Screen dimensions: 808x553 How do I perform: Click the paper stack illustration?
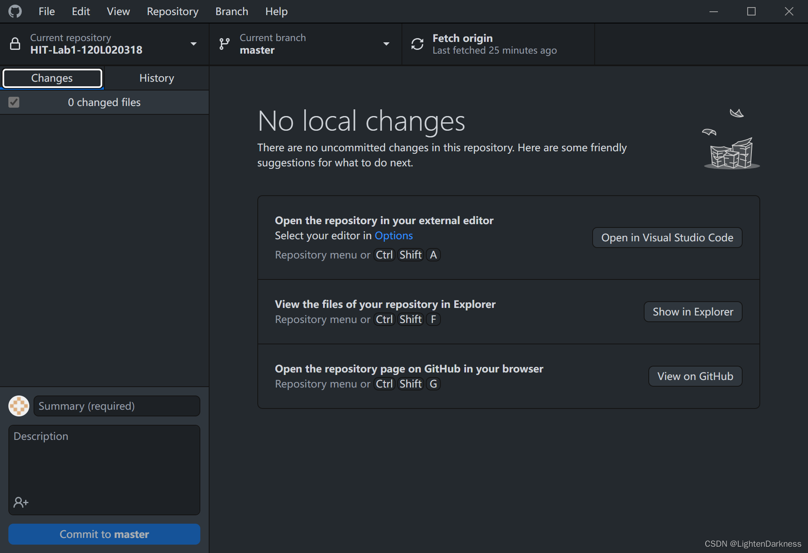[732, 154]
